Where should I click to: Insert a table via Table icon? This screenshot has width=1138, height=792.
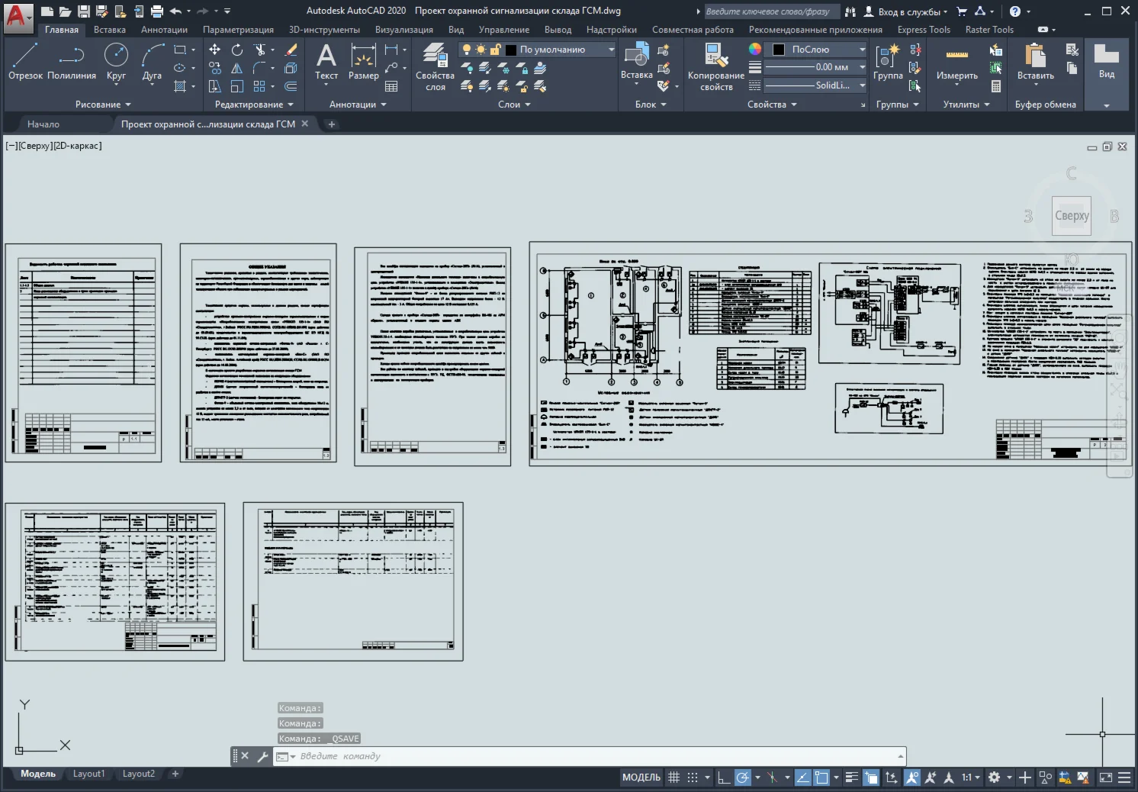391,86
